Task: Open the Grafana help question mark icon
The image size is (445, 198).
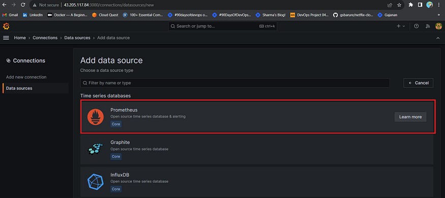Action: point(417,26)
